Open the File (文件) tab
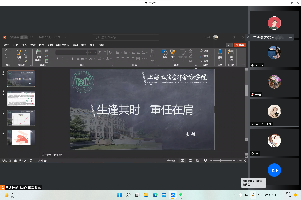The height and width of the screenshot is (200, 301). coord(6,45)
